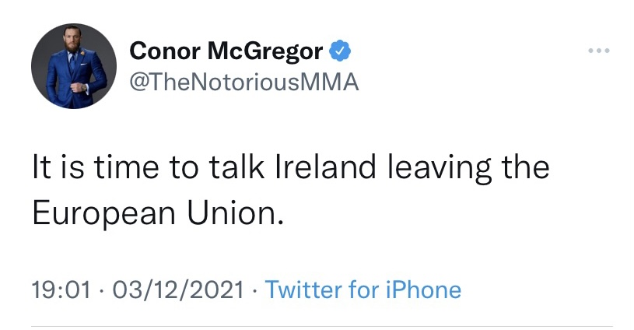The width and height of the screenshot is (634, 330).
Task: Click the phrase European Union in the tweet
Action: (x=154, y=212)
